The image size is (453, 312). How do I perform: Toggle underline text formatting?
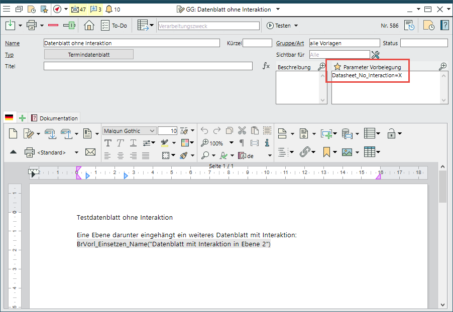tap(133, 143)
